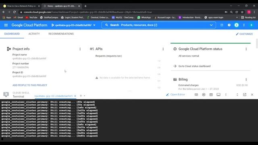This screenshot has height=145, width=258.
Task: Open the Project info card options menu
Action: [x=80, y=49]
